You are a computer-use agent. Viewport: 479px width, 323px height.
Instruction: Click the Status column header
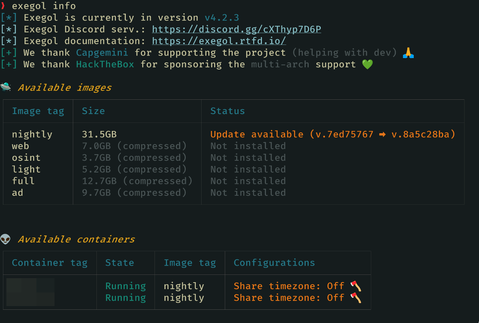227,111
